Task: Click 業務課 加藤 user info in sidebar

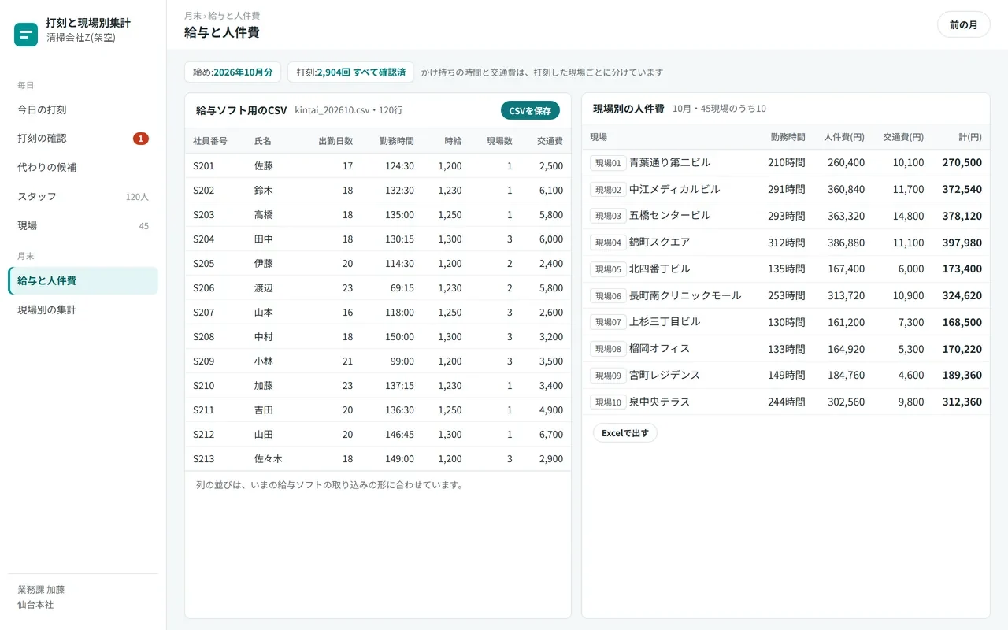Action: click(x=41, y=590)
